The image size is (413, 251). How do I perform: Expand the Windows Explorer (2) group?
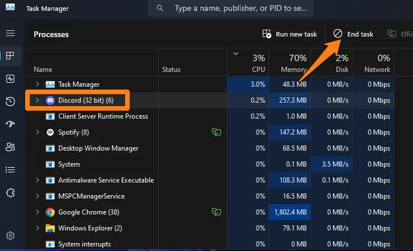pyautogui.click(x=37, y=228)
